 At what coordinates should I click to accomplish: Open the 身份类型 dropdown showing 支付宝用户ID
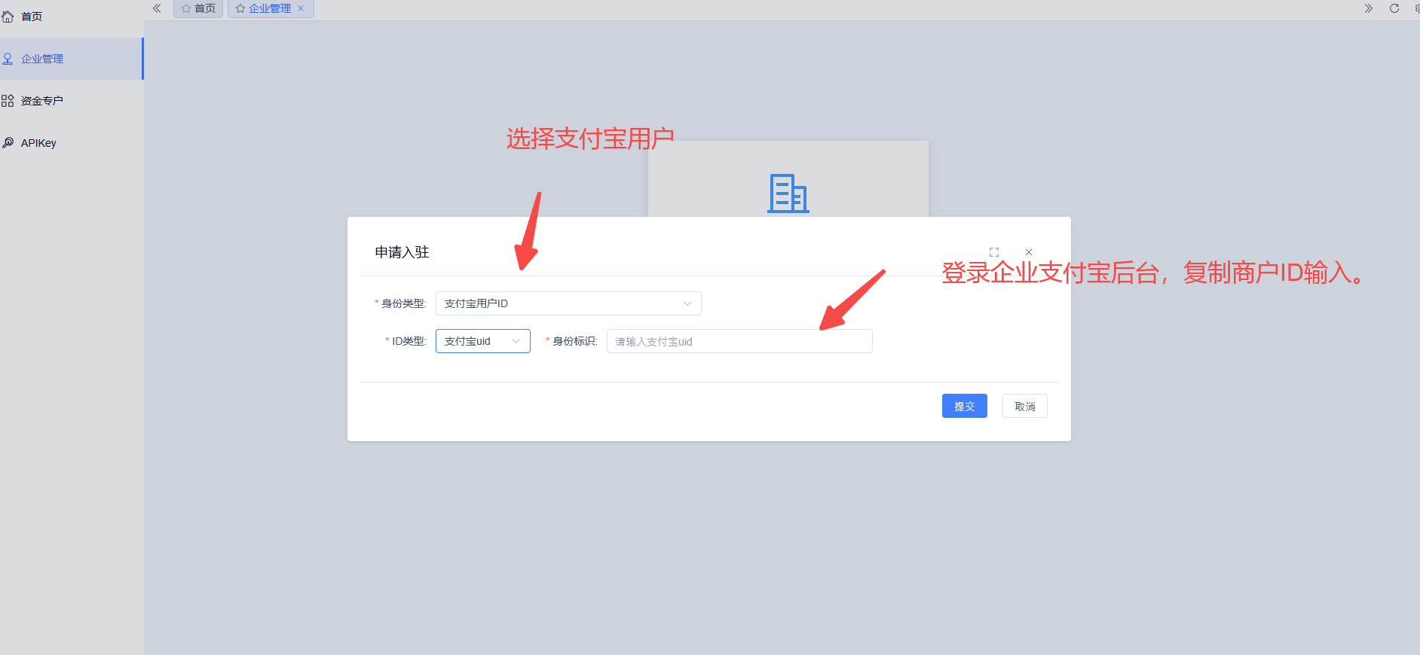pyautogui.click(x=568, y=303)
